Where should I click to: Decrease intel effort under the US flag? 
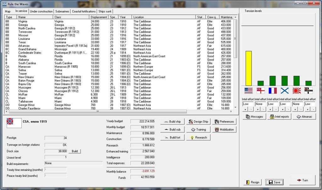[x=251, y=109]
